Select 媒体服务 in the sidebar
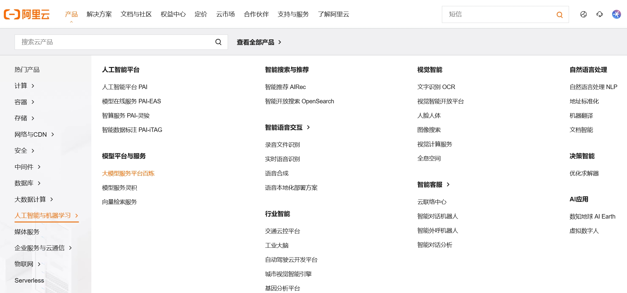This screenshot has height=293, width=627. (x=27, y=232)
